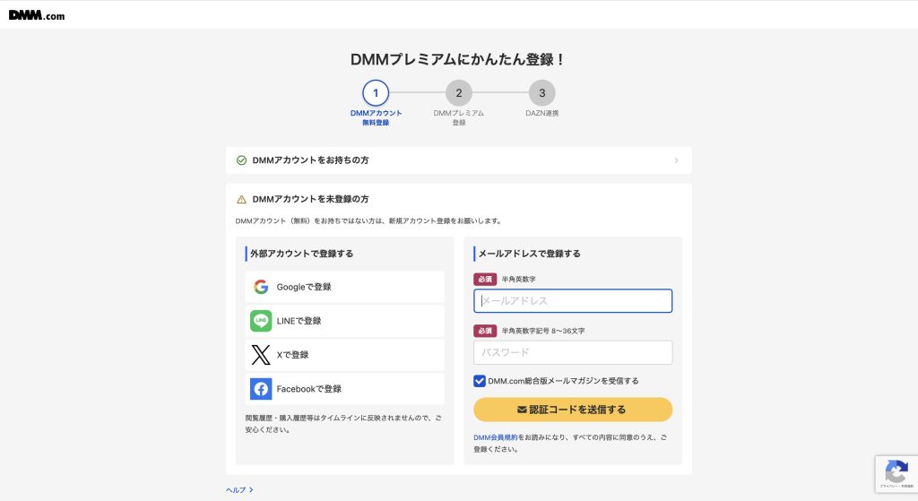Open the ヘルプ link chevron
This screenshot has width=918, height=501.
251,490
